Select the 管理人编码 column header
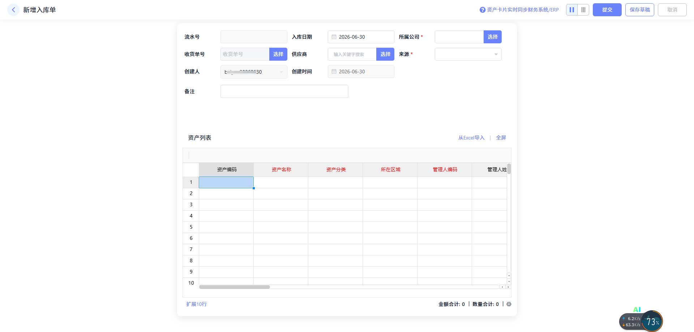Image resolution: width=694 pixels, height=332 pixels. pyautogui.click(x=445, y=169)
